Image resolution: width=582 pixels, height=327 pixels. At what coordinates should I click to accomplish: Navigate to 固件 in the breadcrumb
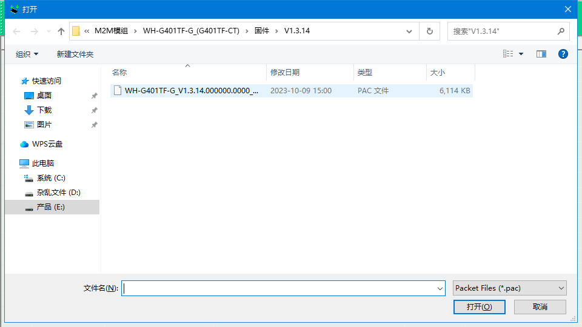(262, 31)
